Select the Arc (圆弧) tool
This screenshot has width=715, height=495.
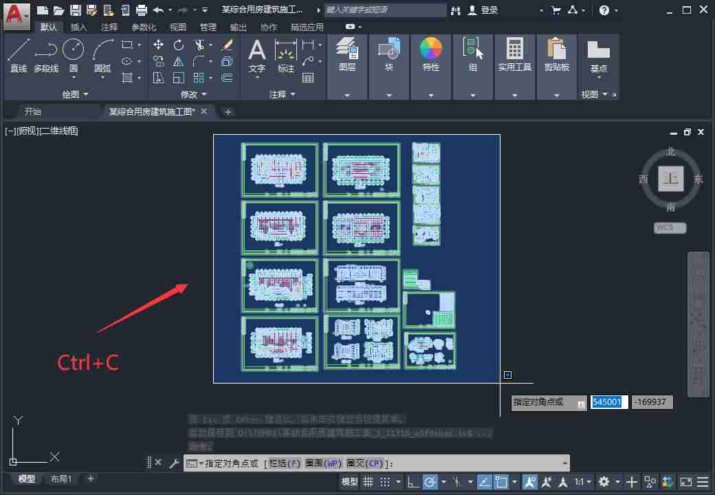(x=102, y=56)
